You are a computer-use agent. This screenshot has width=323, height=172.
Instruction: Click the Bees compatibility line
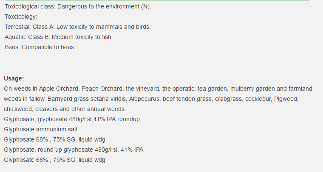40,47
